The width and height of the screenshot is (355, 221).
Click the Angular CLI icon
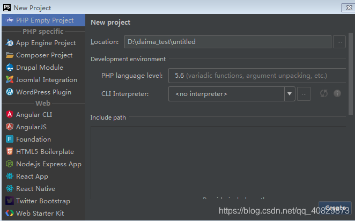10,115
